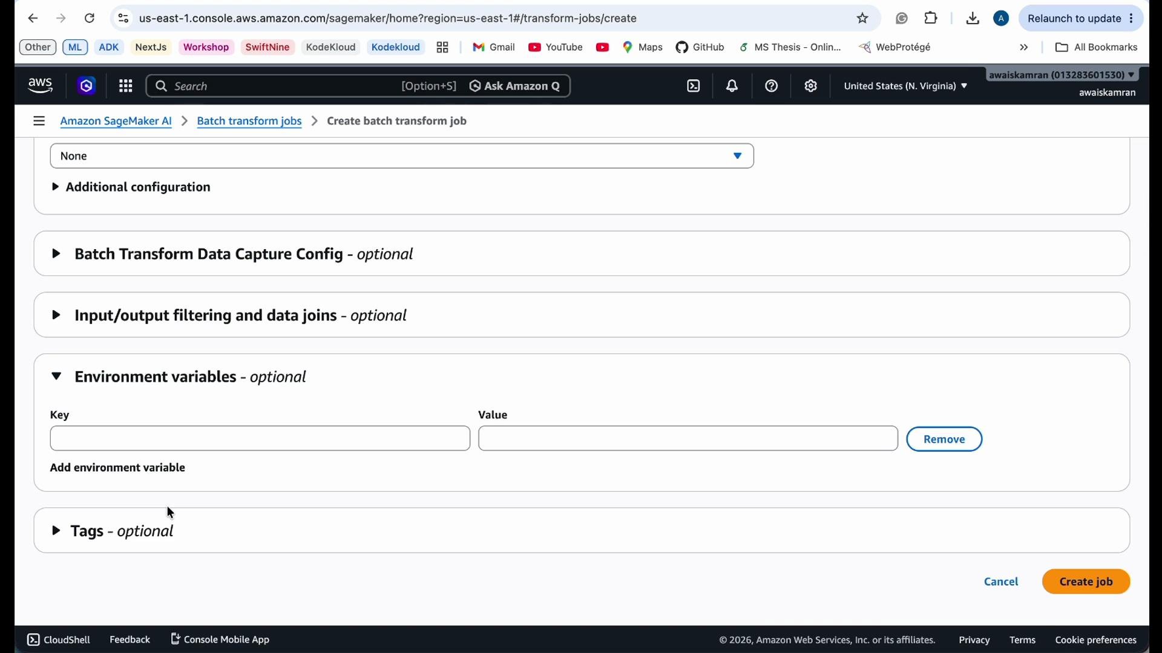This screenshot has height=653, width=1162.
Task: Open the SageMaker service shortcut icon
Action: pyautogui.click(x=87, y=86)
